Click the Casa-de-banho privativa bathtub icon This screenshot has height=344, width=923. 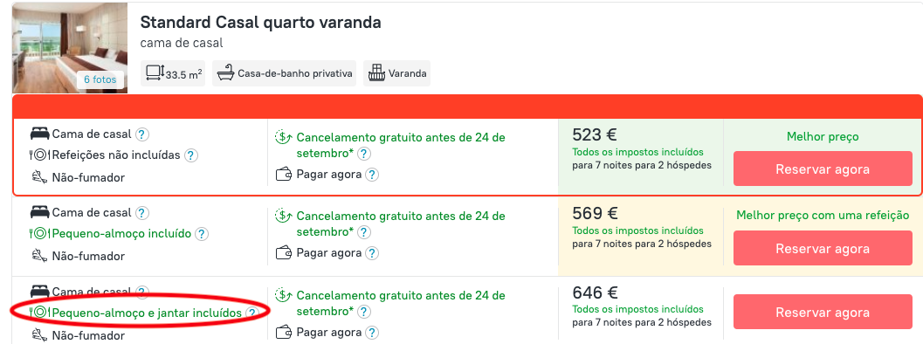click(226, 73)
